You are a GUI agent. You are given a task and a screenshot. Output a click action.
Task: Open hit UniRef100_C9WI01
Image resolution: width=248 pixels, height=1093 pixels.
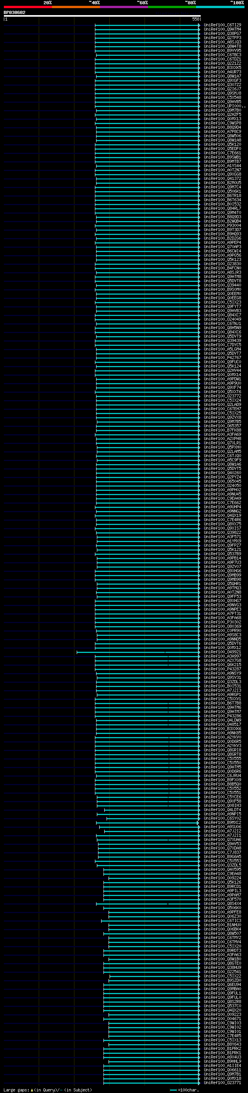[x=222, y=1031]
